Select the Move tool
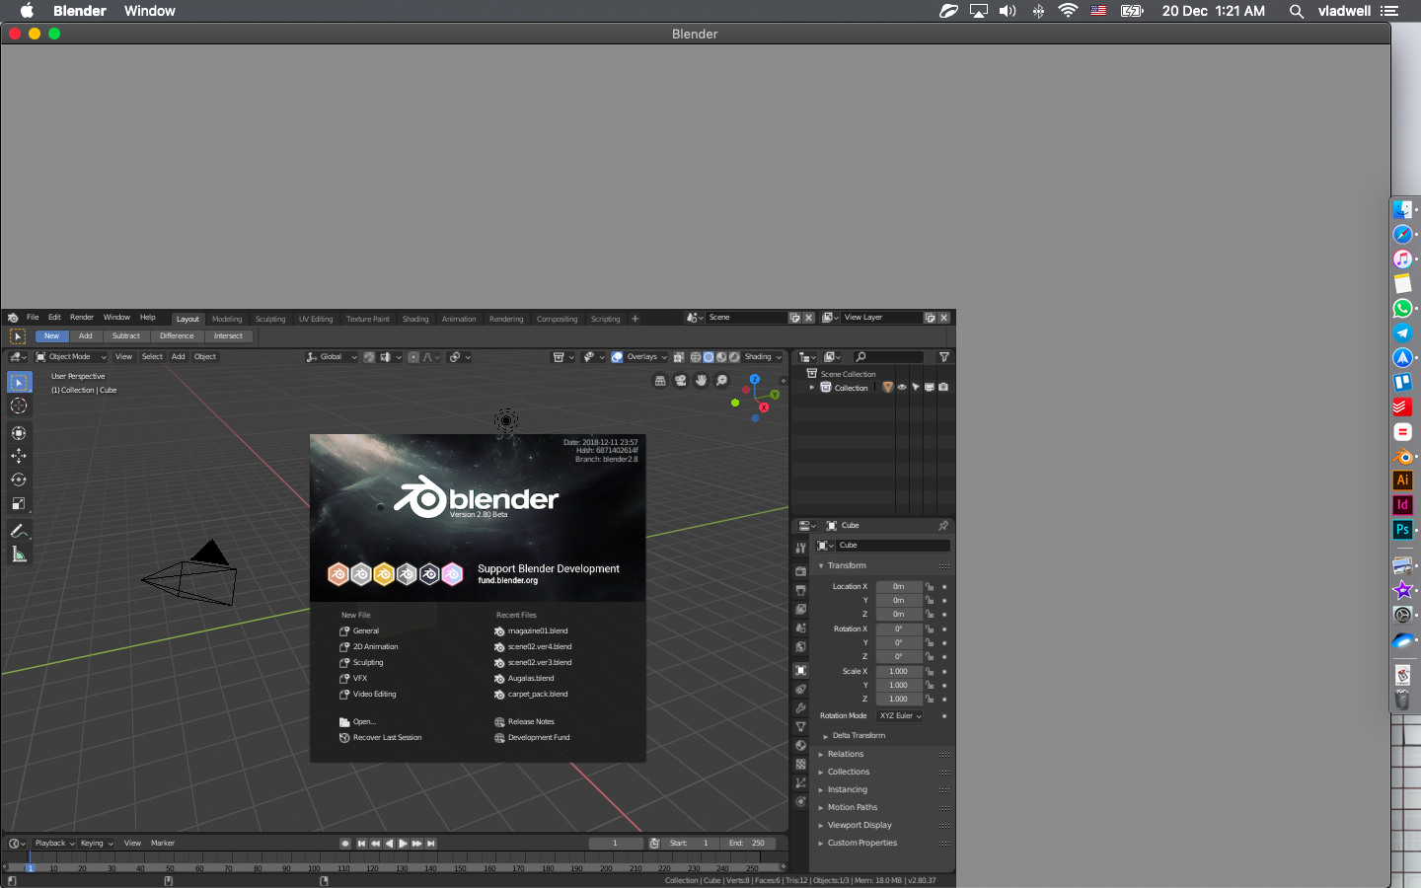Viewport: 1421px width, 888px height. pyautogui.click(x=19, y=456)
